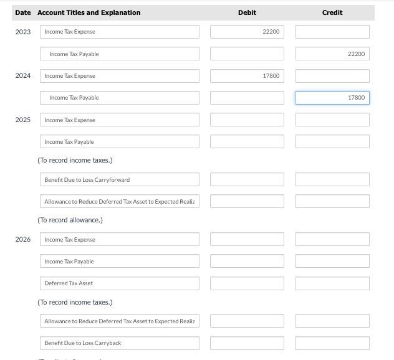Edit the 2023 Income Tax Expense debit value 22200
This screenshot has height=360, width=394.
[247, 32]
